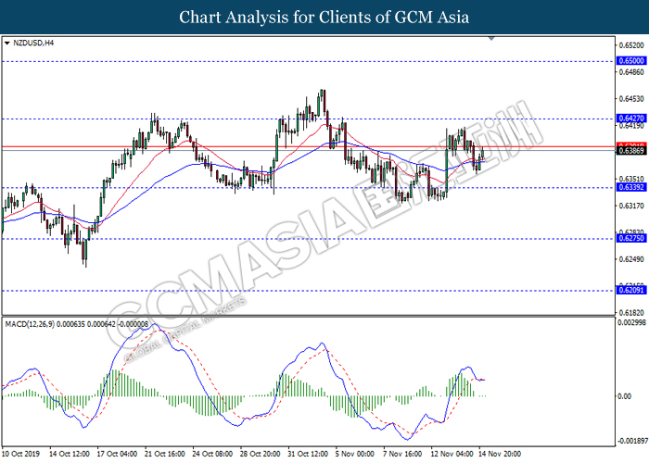
Task: Click the MACD 0.00 zero-level label
Action: [x=625, y=396]
